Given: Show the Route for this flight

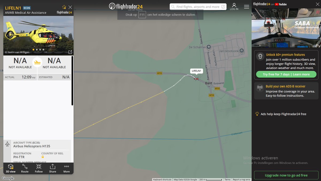Looking at the screenshot, I should (25, 168).
